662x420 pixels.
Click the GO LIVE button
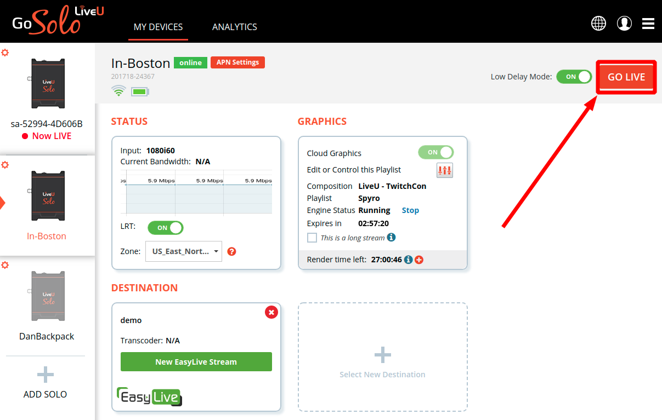point(626,77)
